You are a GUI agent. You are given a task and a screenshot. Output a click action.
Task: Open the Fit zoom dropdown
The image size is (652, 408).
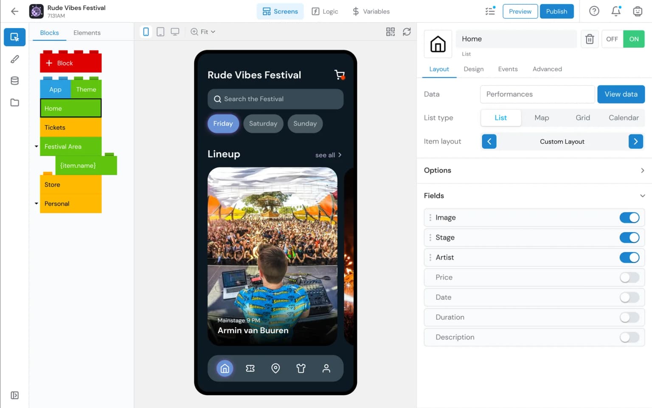coord(203,31)
